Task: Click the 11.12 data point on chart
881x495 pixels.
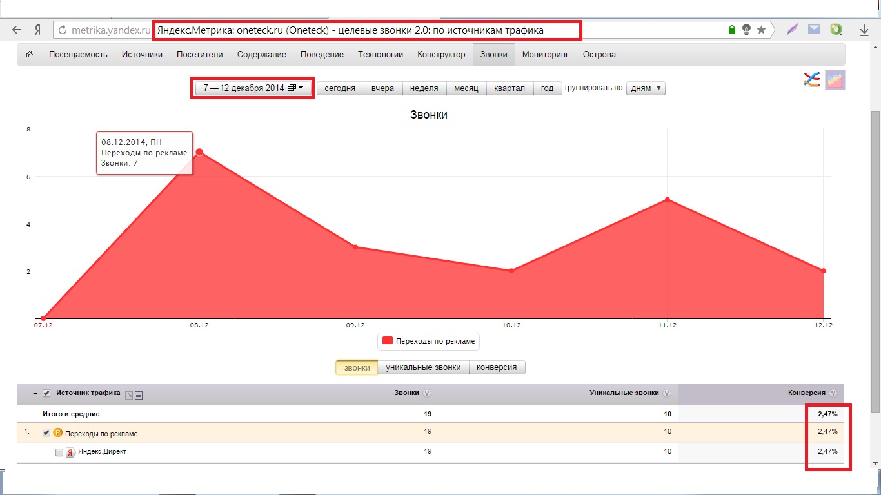Action: point(668,200)
